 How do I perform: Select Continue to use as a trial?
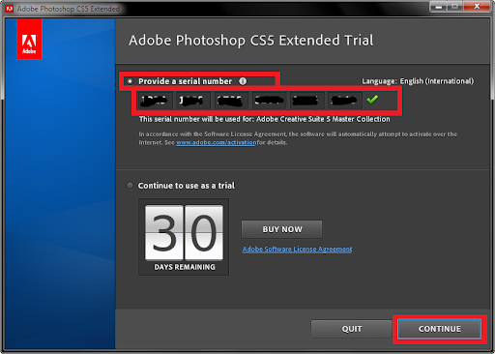click(x=130, y=186)
